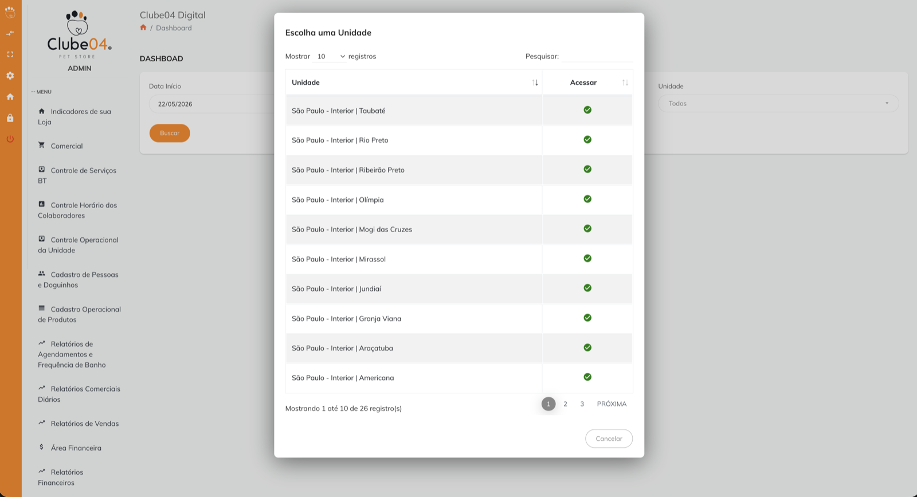917x497 pixels.
Task: Click green access check for Americana unit
Action: coord(587,377)
